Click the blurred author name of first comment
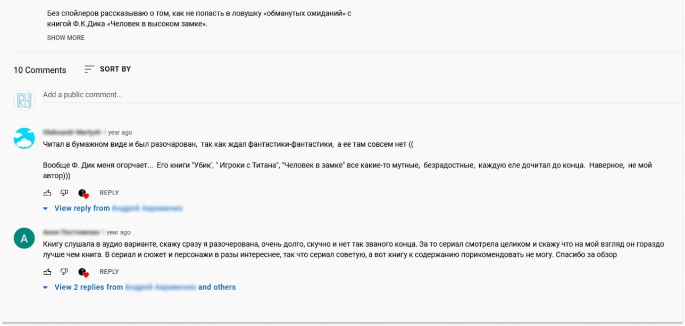Screen dimensions: 685x326 pos(71,132)
